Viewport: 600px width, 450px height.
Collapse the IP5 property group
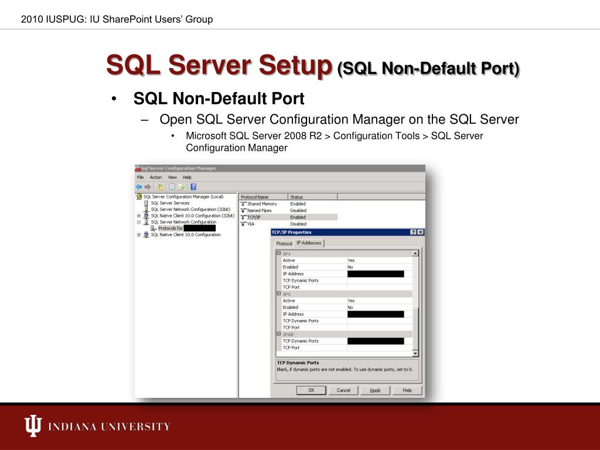(279, 294)
